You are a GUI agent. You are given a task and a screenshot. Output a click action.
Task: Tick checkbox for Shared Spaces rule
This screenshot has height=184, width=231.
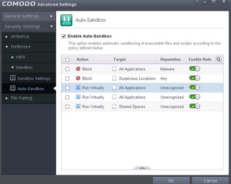click(67, 107)
